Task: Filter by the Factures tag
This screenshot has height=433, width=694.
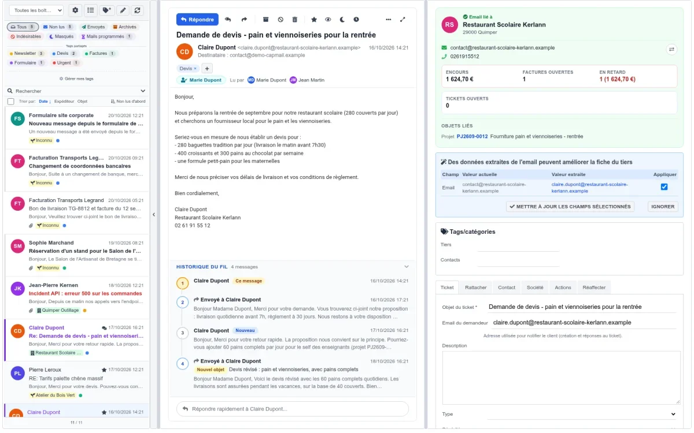Action: pos(100,53)
